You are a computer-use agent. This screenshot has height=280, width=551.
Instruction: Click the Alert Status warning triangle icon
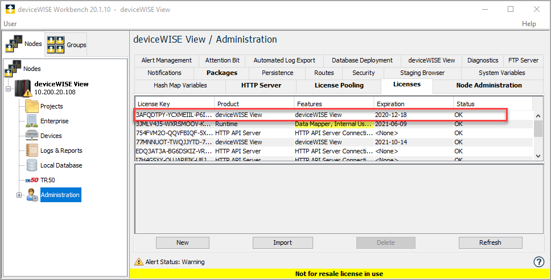coord(139,261)
